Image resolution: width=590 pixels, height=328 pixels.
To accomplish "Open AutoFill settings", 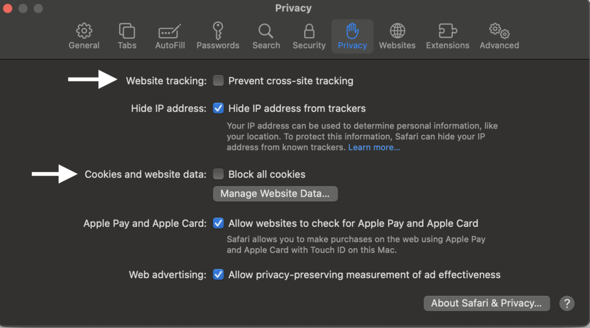I will [169, 35].
